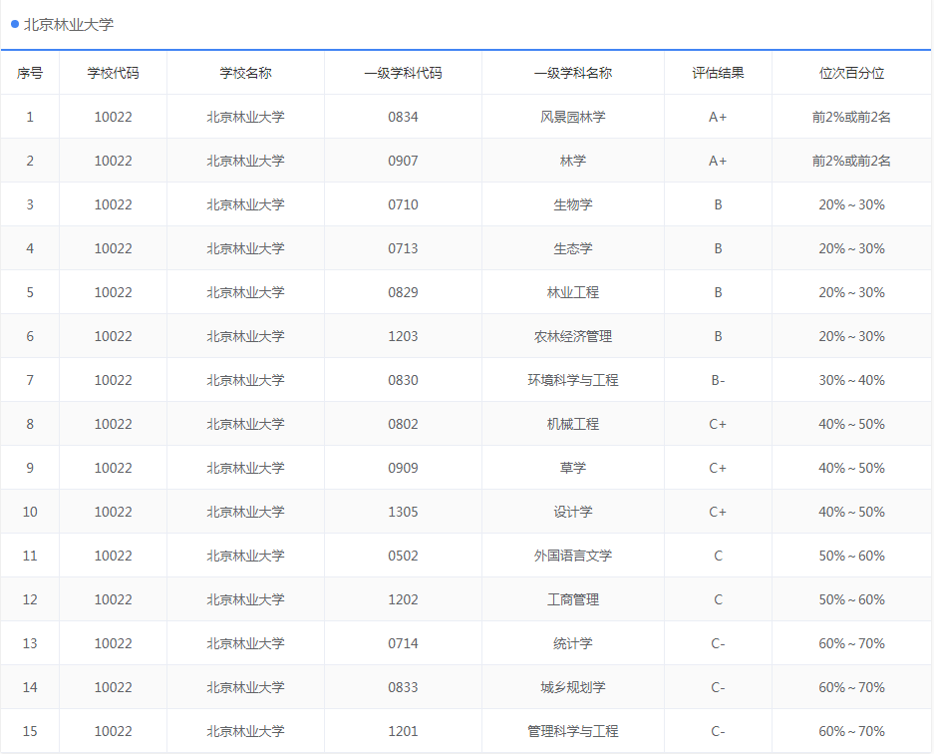Select the 设计学 subject name
The image size is (934, 754).
click(572, 512)
